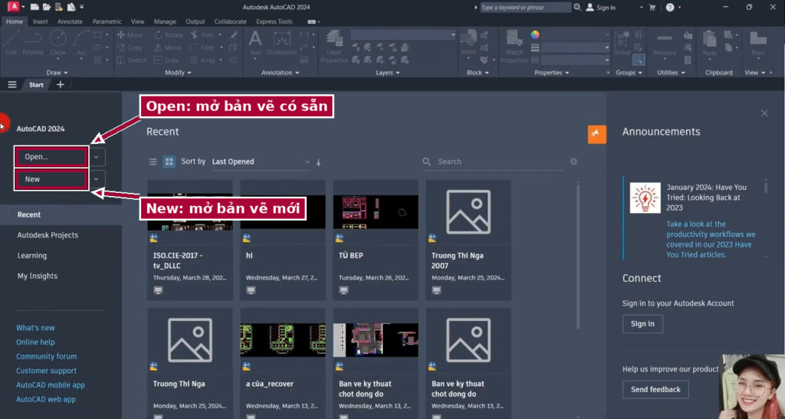Expand the Open button dropdown arrow

(96, 157)
